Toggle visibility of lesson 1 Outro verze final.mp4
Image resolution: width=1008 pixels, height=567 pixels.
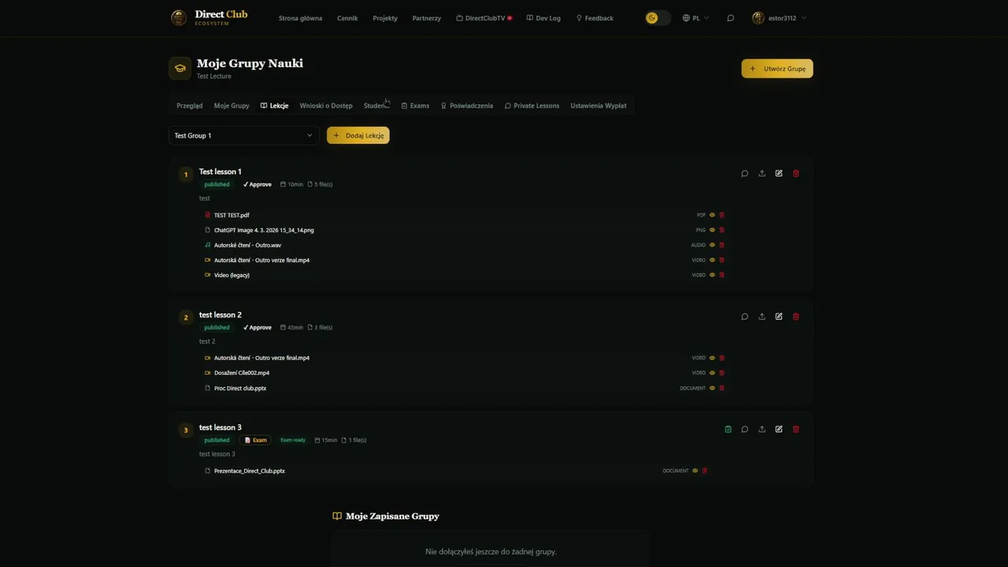[x=712, y=260]
